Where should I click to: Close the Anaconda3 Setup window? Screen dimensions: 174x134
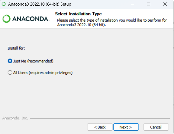pos(164,4)
